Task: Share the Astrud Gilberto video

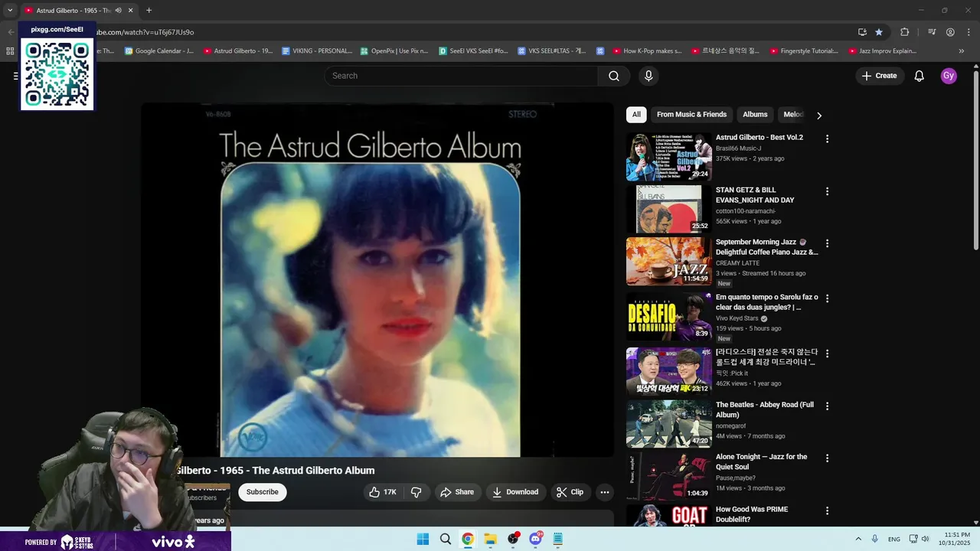Action: point(457,492)
